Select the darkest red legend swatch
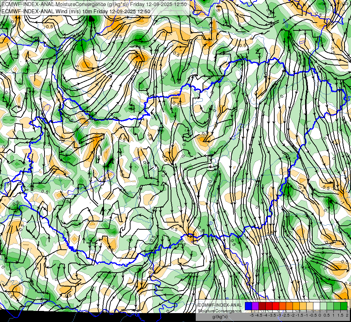Viewport: 351px width, 322px height. tap(262, 306)
